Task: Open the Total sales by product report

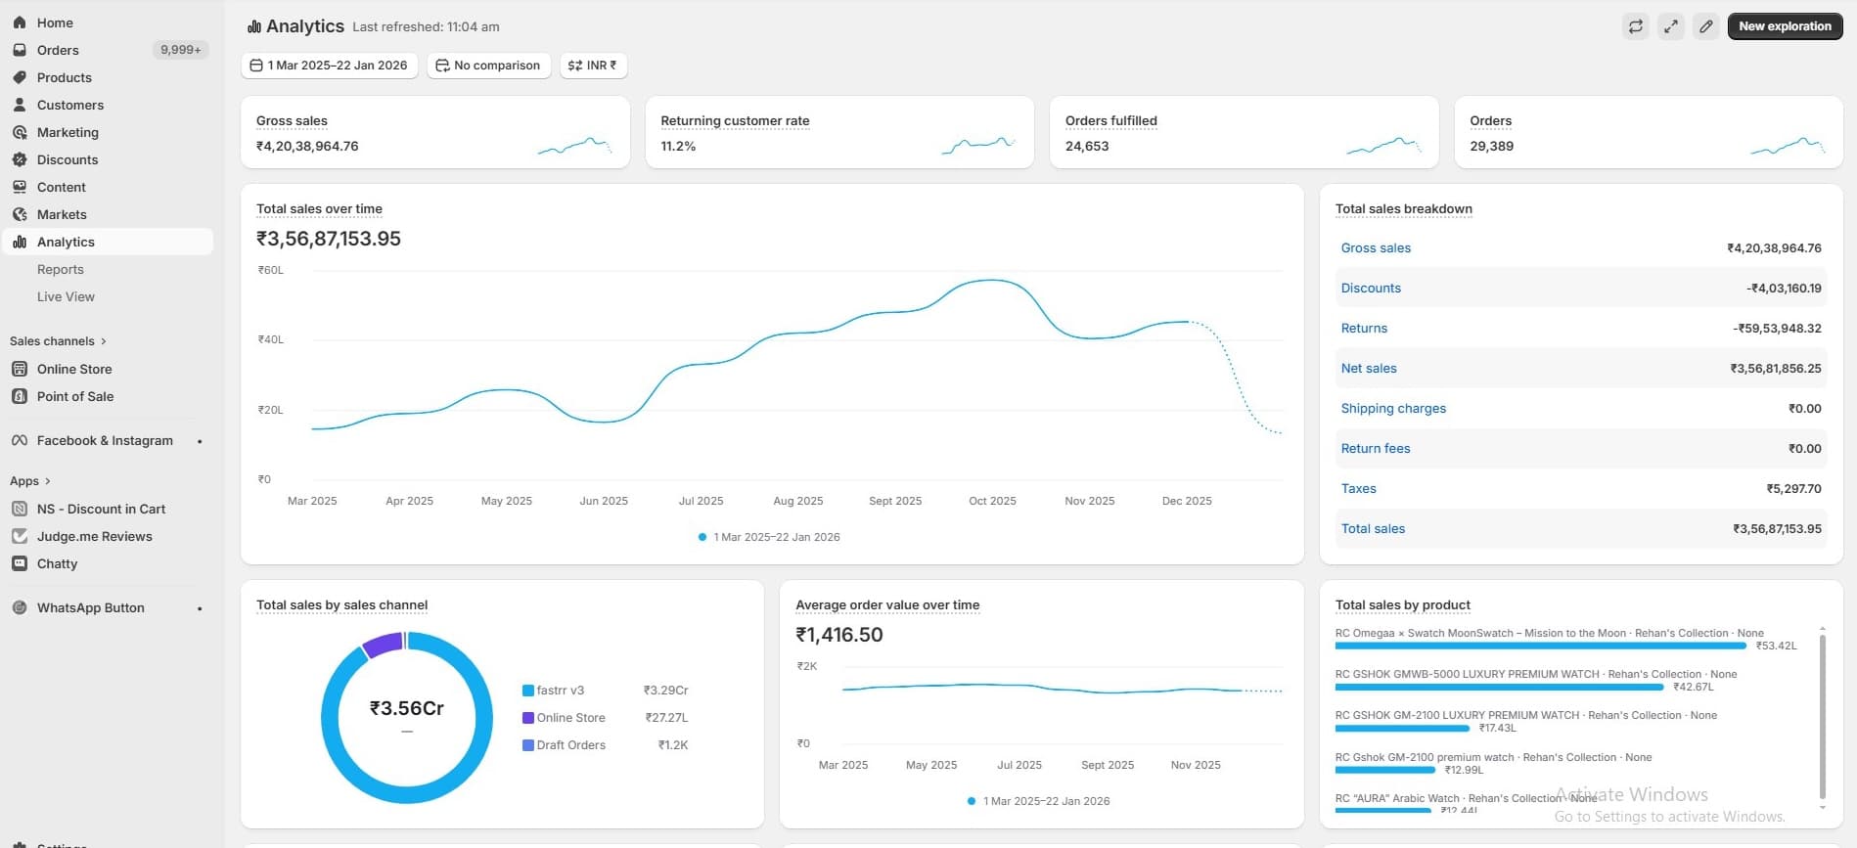Action: pyautogui.click(x=1402, y=605)
